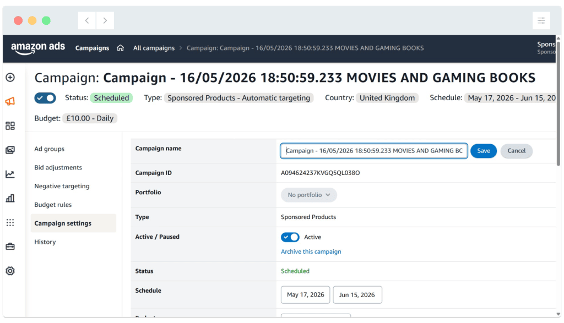Open the megaphone campaigns sidebar icon

[10, 101]
